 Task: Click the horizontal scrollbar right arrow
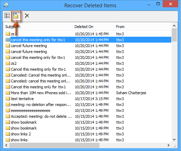tap(169, 145)
